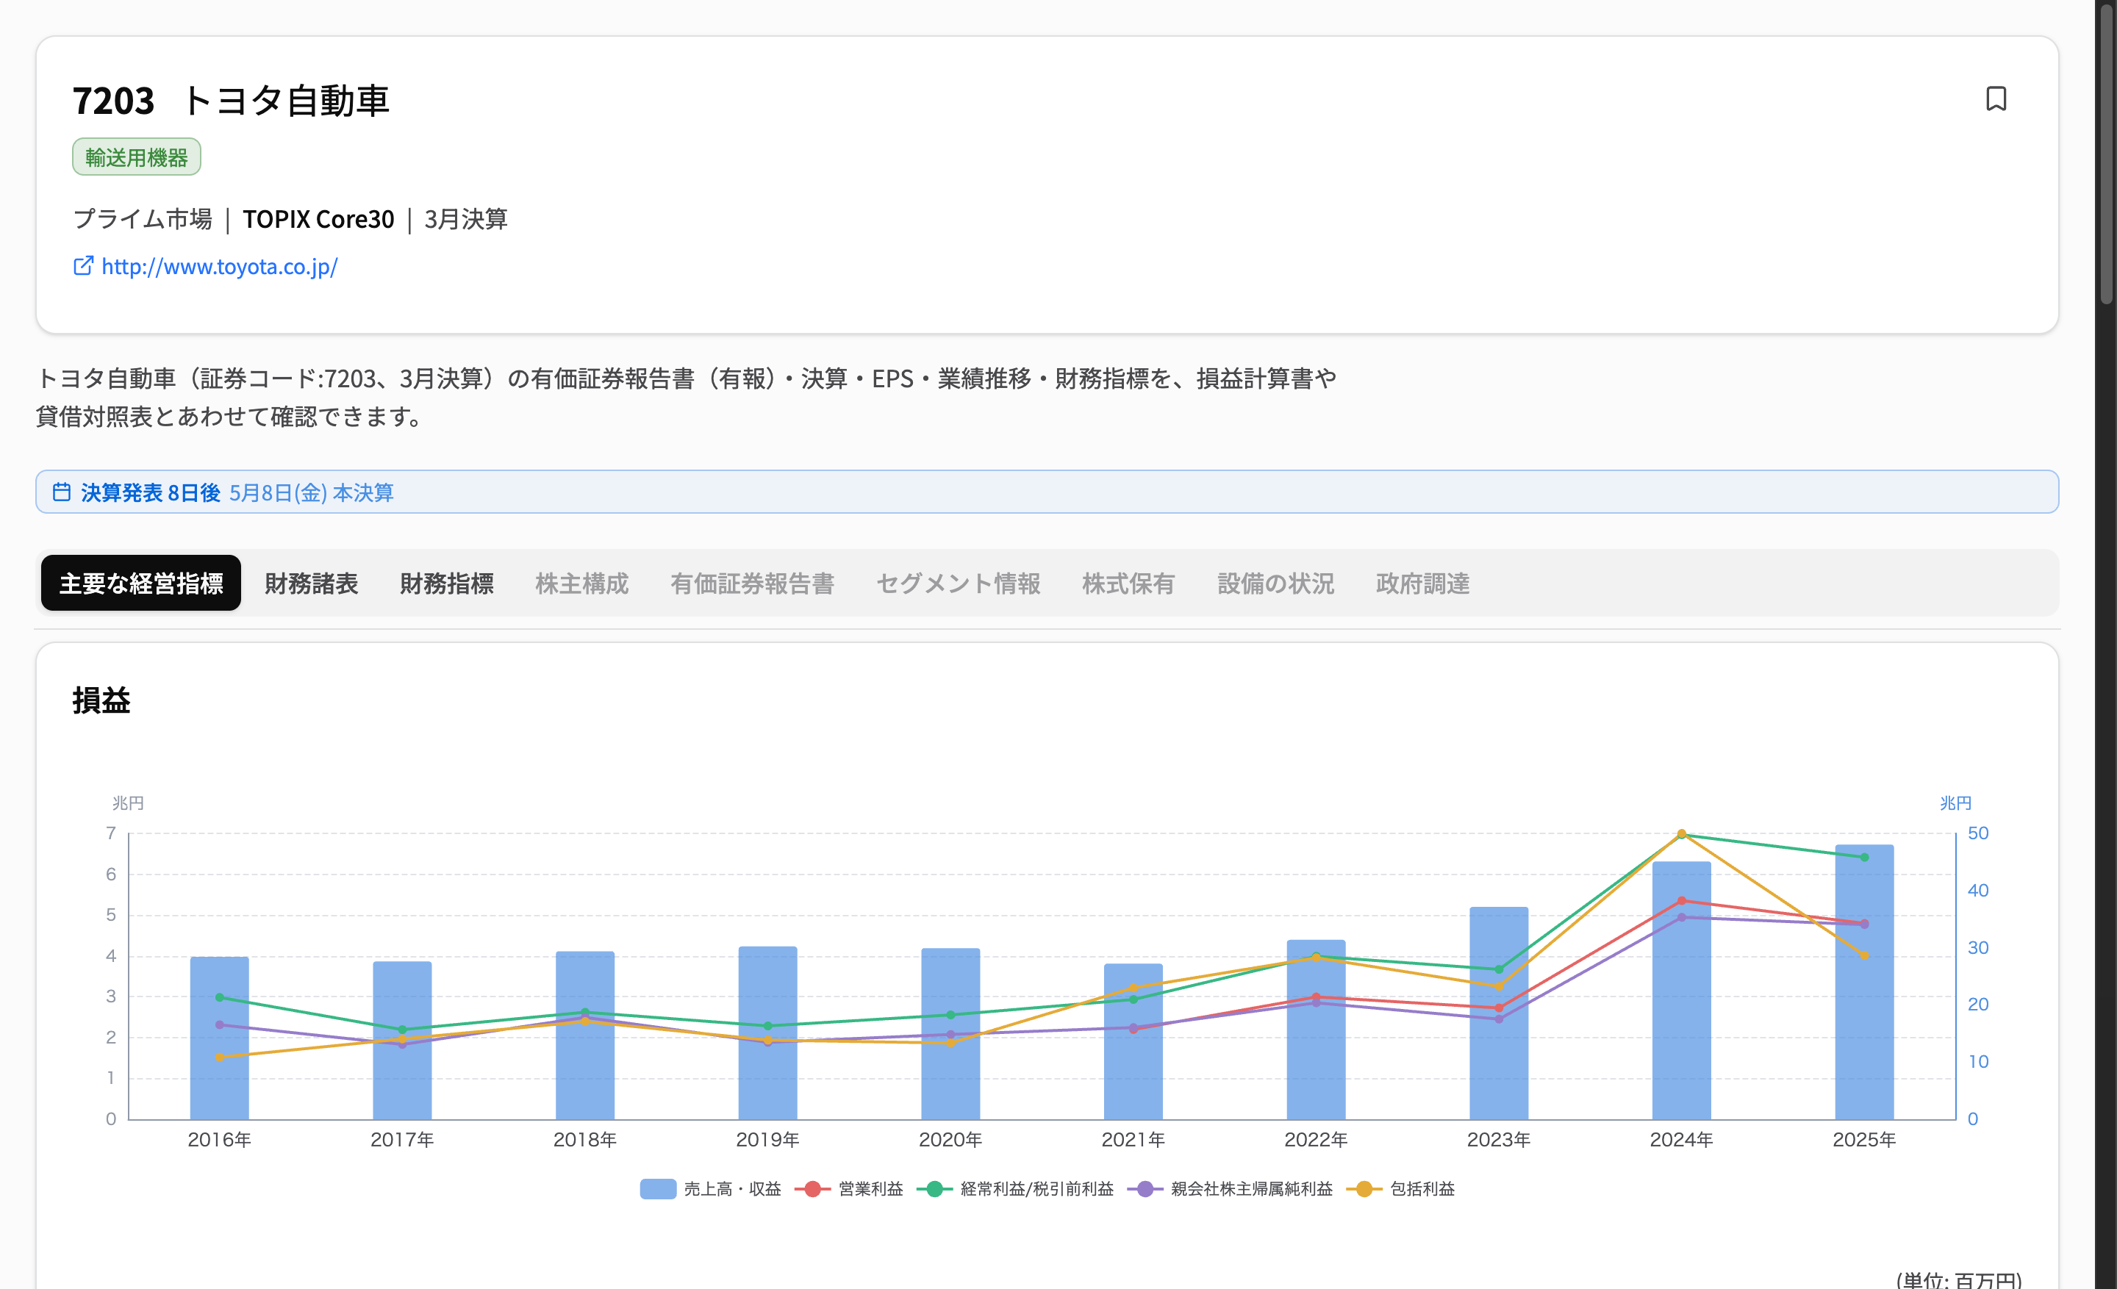The height and width of the screenshot is (1289, 2117).
Task: Open the 株主構成 tab
Action: (581, 583)
